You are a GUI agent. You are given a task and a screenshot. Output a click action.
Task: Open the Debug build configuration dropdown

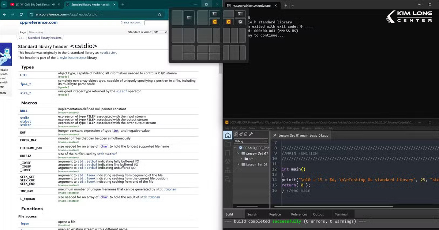pyautogui.click(x=251, y=141)
